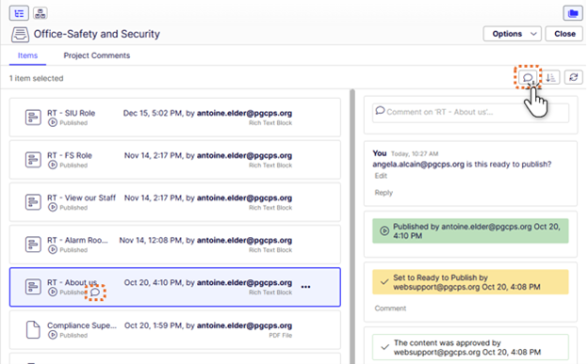Click published status icon under RT - View our Staff

click(53, 207)
